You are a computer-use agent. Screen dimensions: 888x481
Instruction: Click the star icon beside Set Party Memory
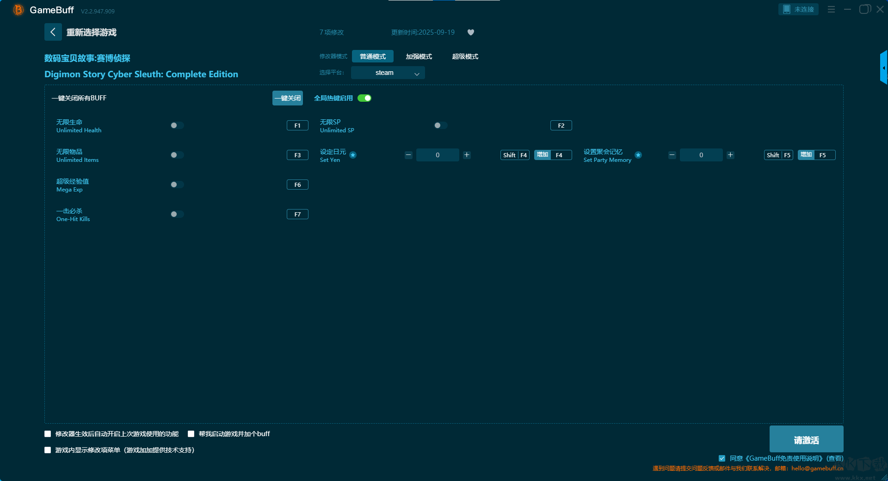[638, 155]
